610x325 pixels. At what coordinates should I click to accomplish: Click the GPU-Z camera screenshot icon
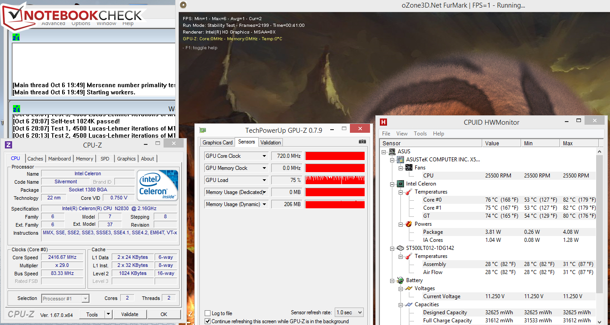tap(362, 142)
